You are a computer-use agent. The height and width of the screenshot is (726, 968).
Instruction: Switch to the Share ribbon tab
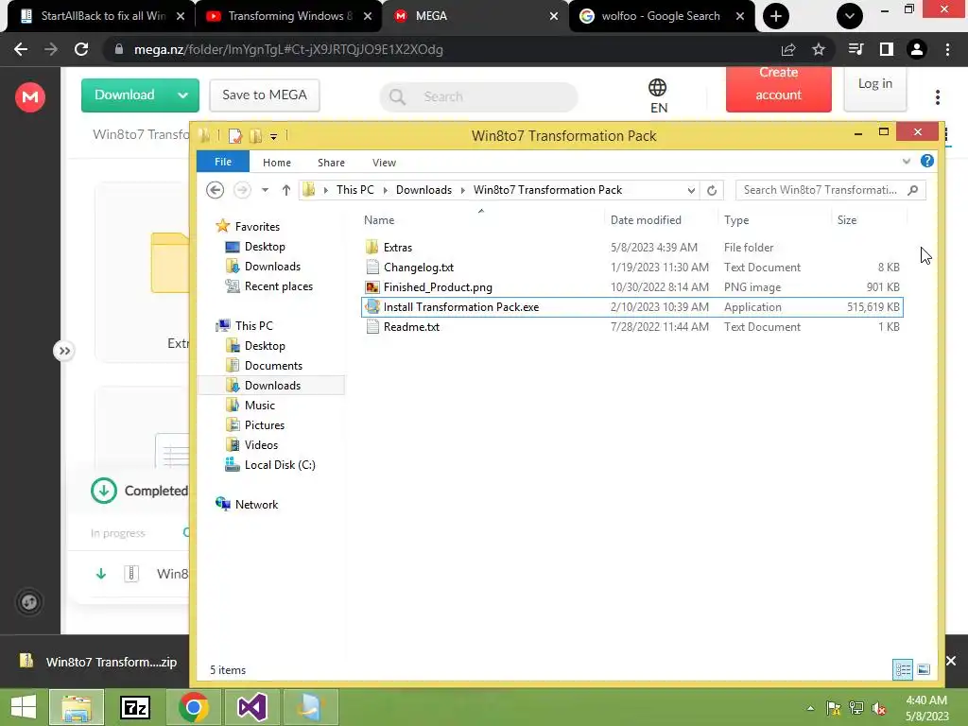pyautogui.click(x=331, y=163)
